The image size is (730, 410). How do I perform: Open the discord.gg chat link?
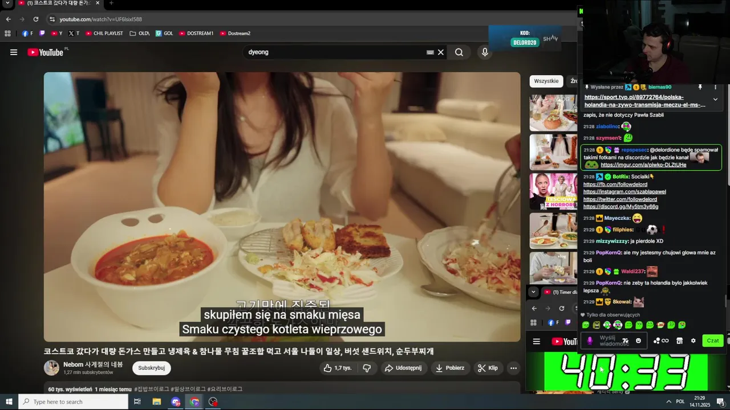pos(620,207)
